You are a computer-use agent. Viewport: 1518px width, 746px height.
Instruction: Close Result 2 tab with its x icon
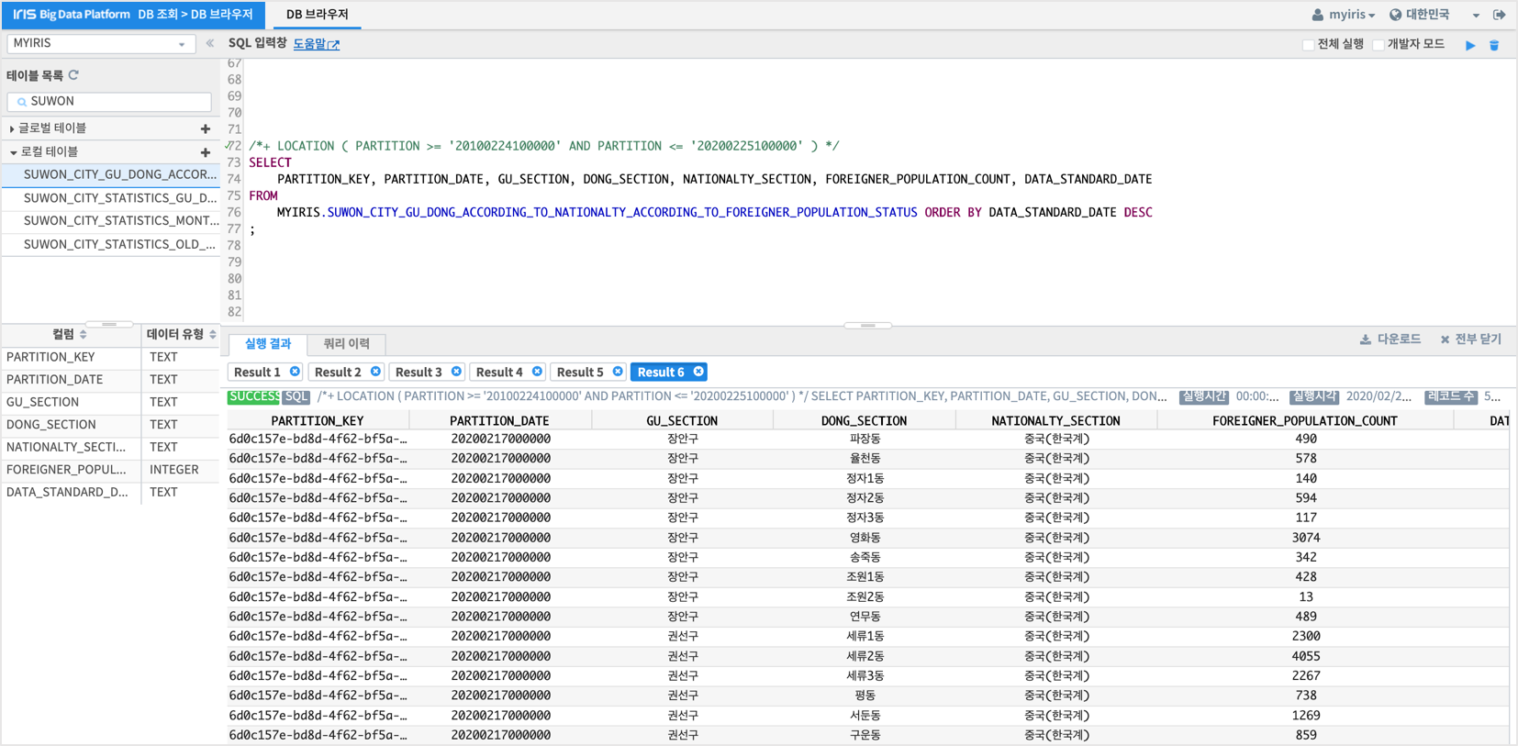(375, 372)
